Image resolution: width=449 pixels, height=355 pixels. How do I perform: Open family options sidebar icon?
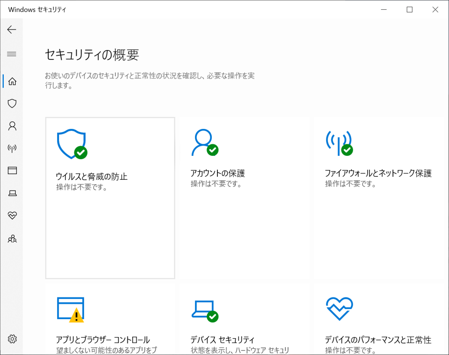coord(12,239)
